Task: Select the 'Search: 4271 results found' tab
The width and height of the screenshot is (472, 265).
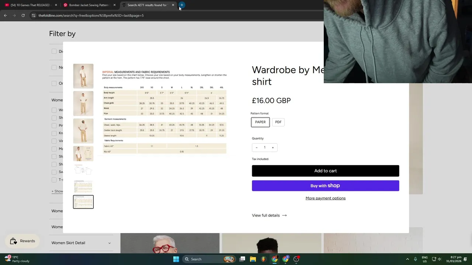Action: click(148, 5)
